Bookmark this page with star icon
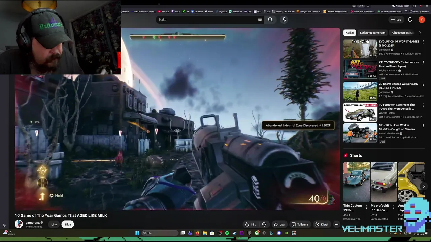 coord(368,6)
